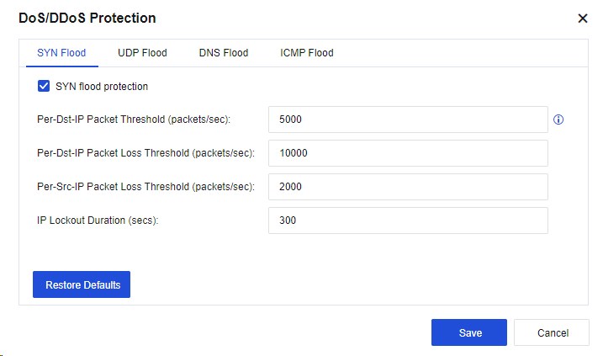Click the "Per-Dst-IP Packet Loss Threshold" label text
This screenshot has width=603, height=356.
pos(144,153)
